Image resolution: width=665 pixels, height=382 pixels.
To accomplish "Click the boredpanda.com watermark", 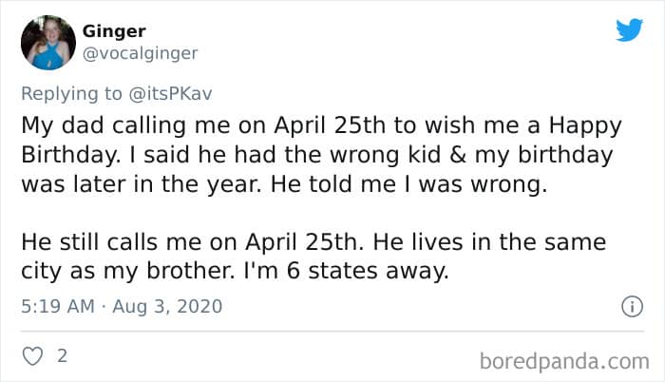I will (x=564, y=360).
